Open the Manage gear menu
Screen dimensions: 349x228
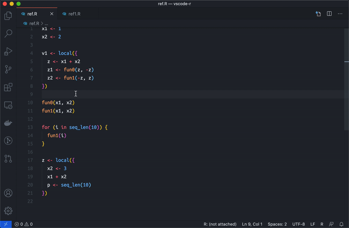(x=8, y=211)
